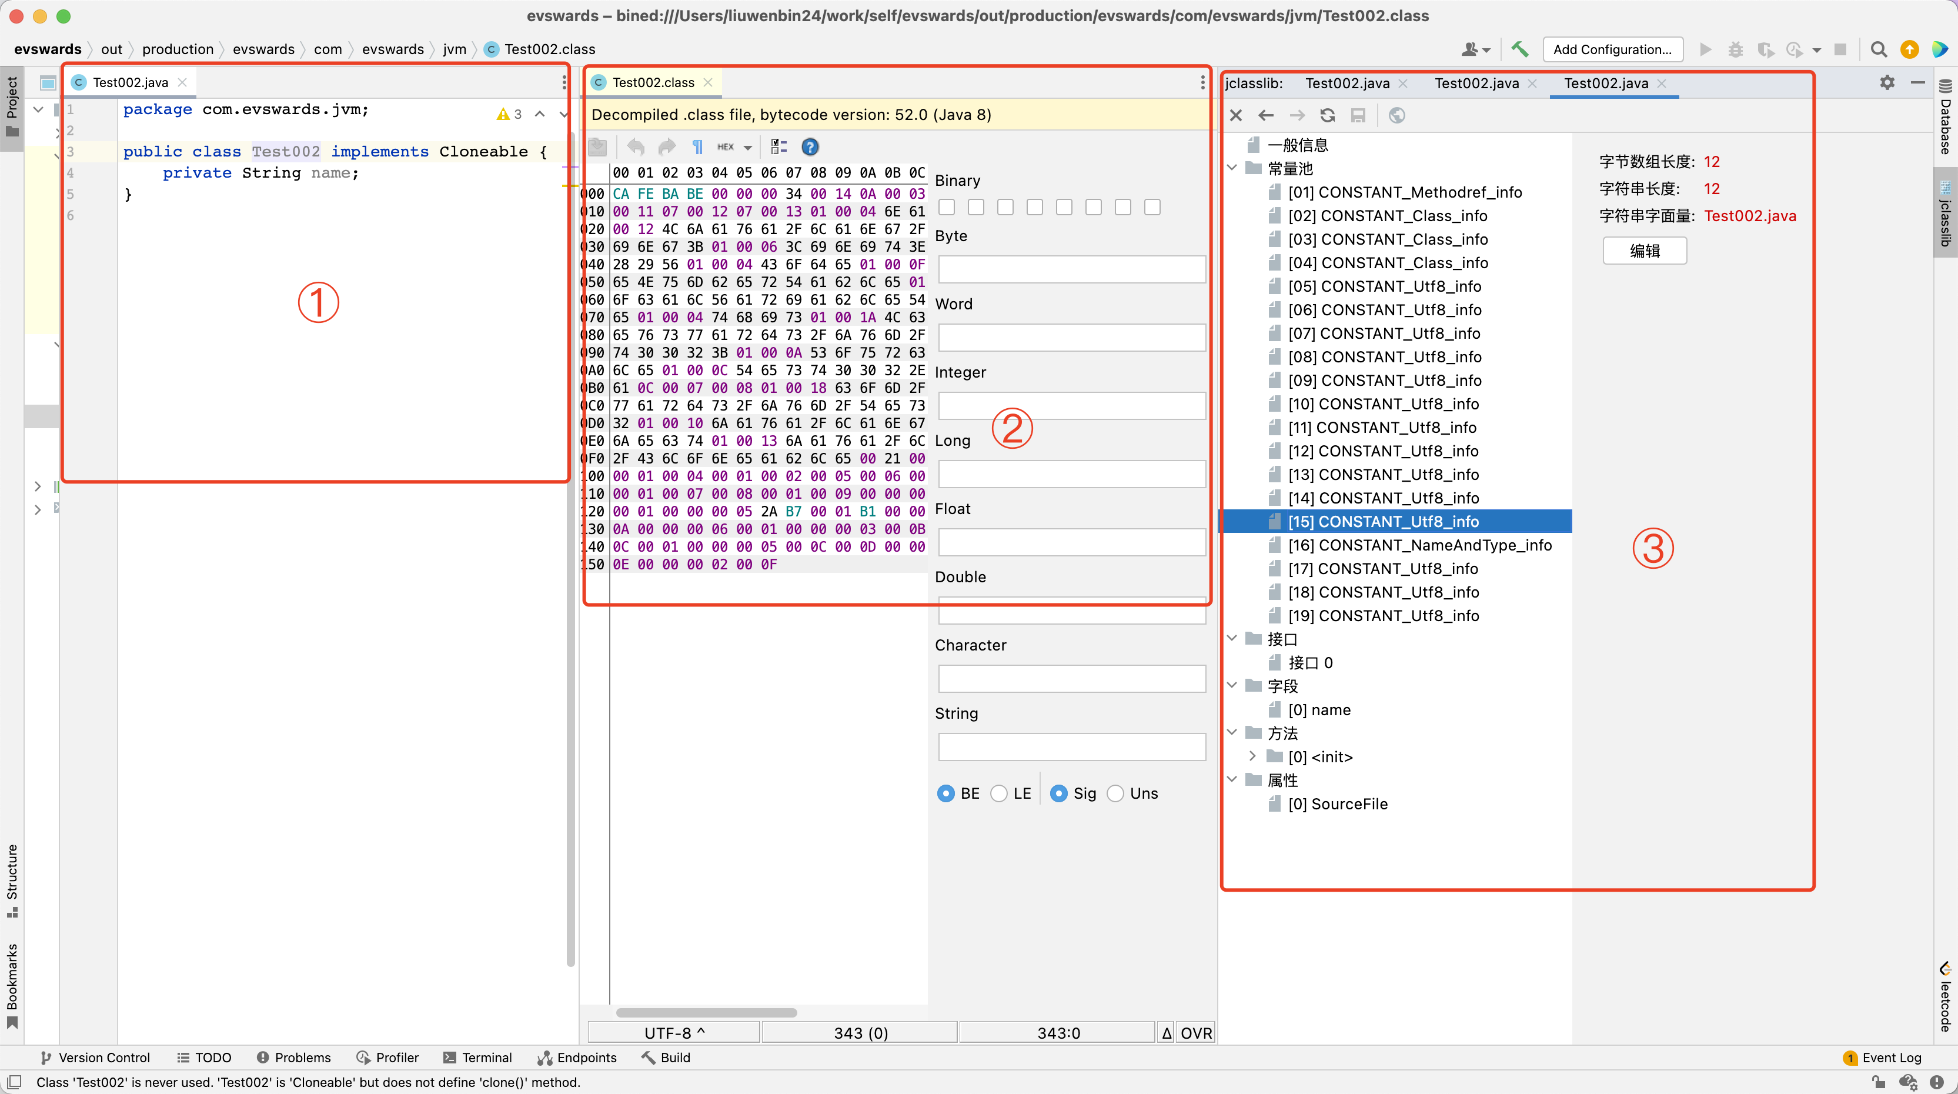Click the blue help question mark icon
The image size is (1958, 1094).
810,146
